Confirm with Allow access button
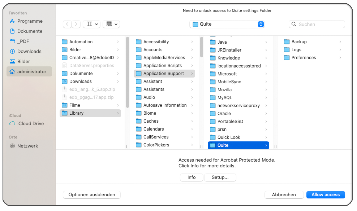This screenshot has height=211, width=357. pyautogui.click(x=326, y=195)
